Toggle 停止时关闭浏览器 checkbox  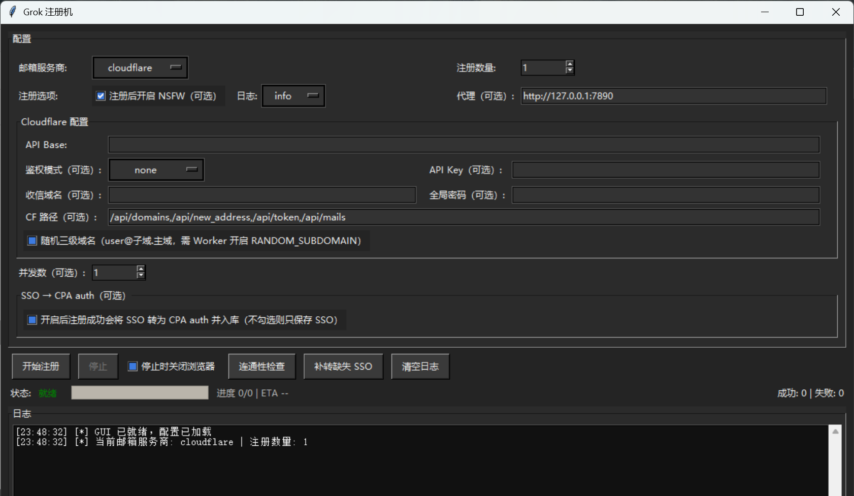[x=133, y=367]
